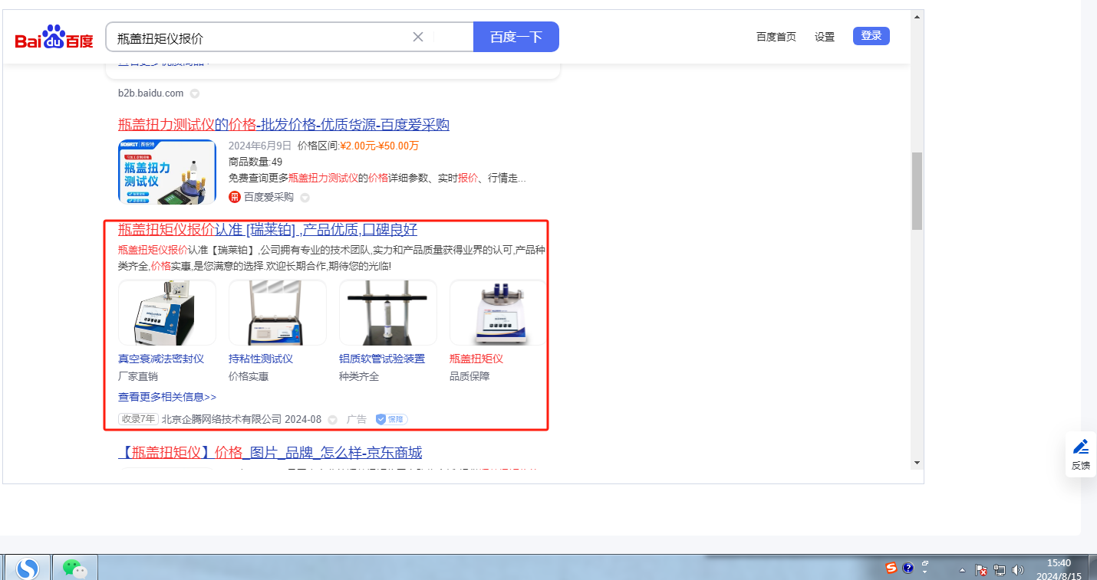Expand the arrow after 北京企腾网络技术有限公司 2024-08

[332, 420]
